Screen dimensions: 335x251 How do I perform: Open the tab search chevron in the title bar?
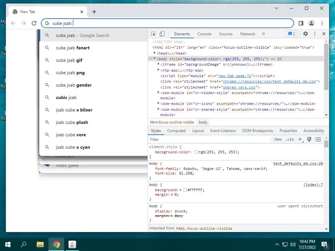276,8
